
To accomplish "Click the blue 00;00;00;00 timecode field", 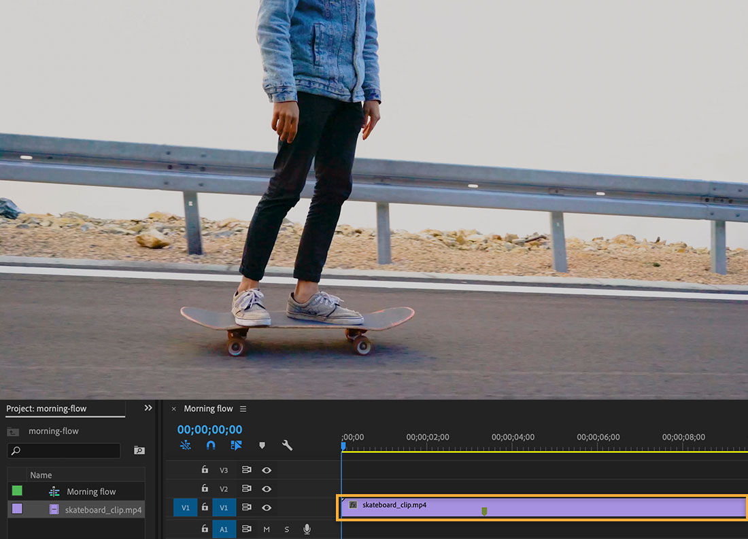I will point(209,429).
